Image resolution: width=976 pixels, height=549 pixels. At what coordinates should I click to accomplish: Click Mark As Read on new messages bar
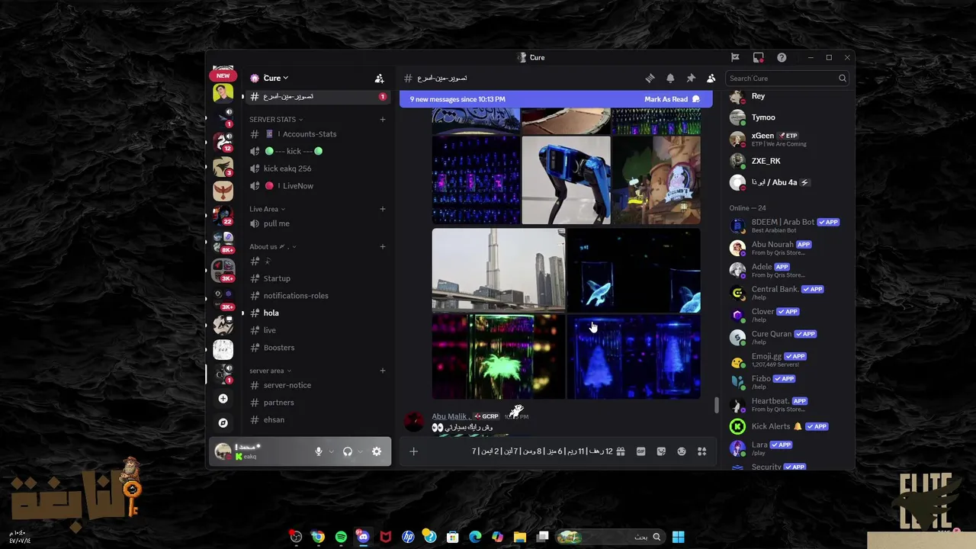click(x=672, y=99)
